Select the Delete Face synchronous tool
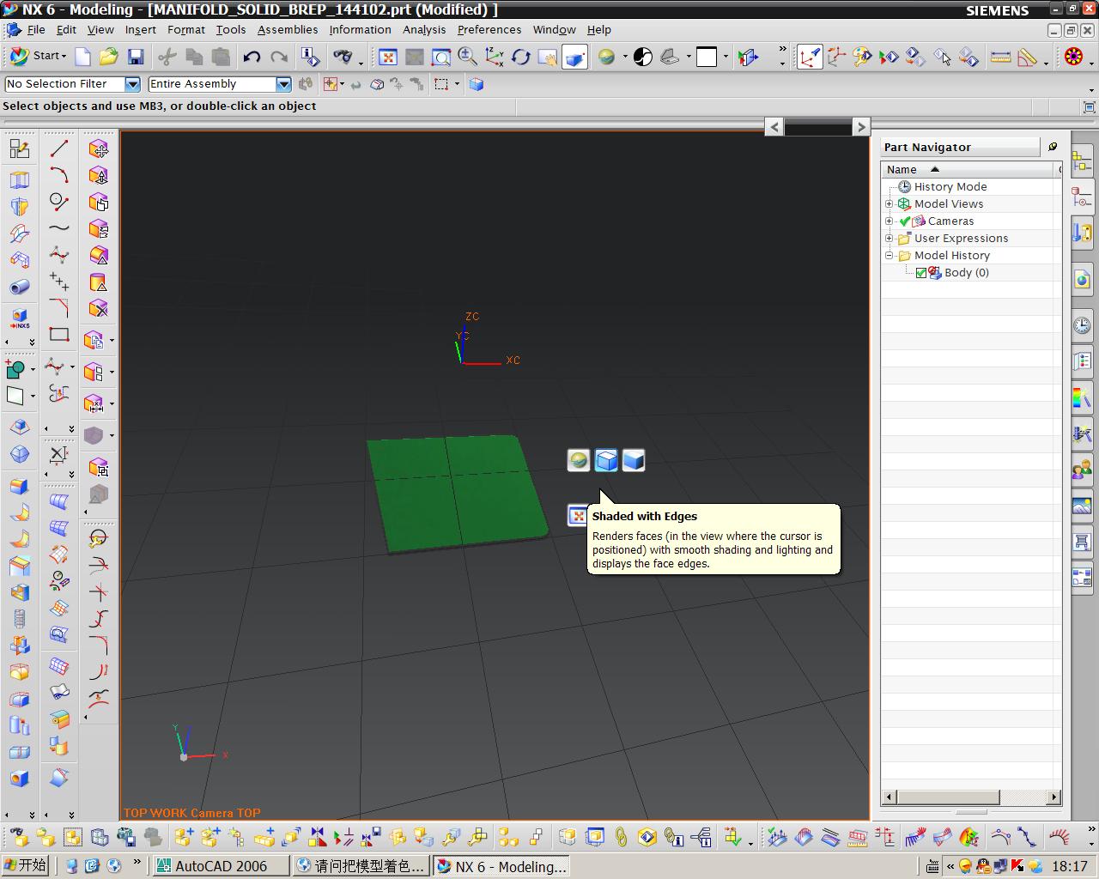This screenshot has width=1099, height=879. [99, 308]
